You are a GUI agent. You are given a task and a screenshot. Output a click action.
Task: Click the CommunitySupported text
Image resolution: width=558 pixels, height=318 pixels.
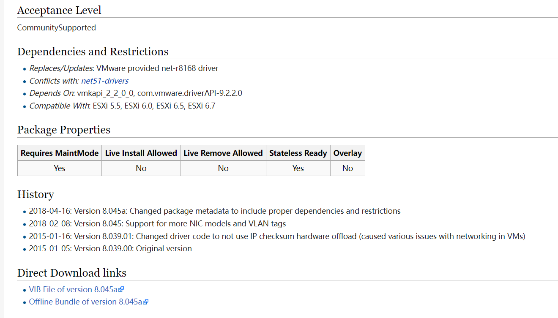tap(57, 28)
